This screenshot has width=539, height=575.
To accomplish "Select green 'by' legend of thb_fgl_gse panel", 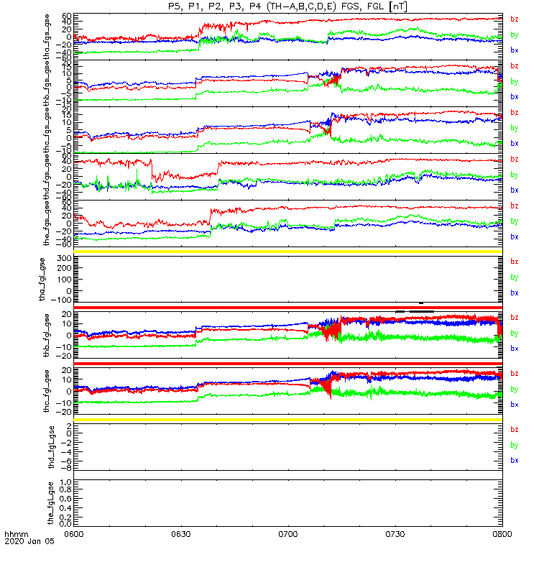I will coord(515,333).
